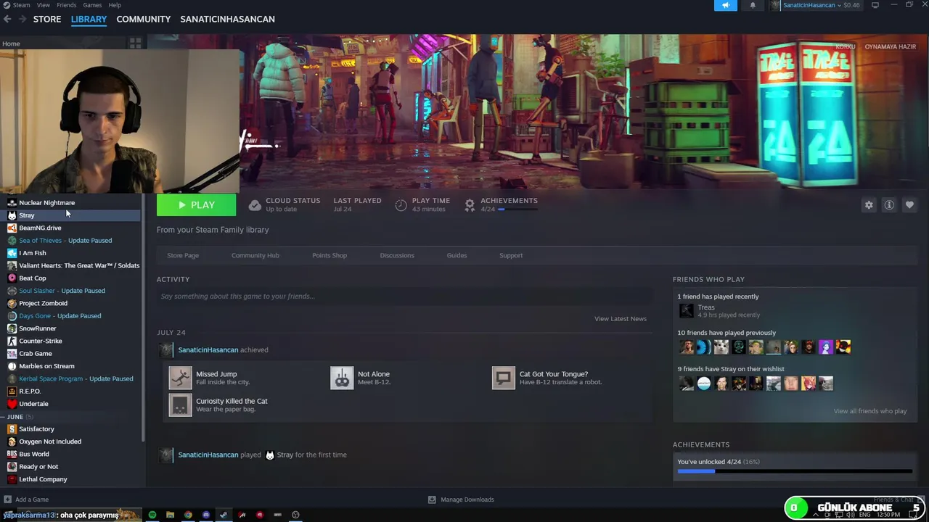This screenshot has width=929, height=522.
Task: Open the Steam announcements megaphone button
Action: click(x=725, y=5)
